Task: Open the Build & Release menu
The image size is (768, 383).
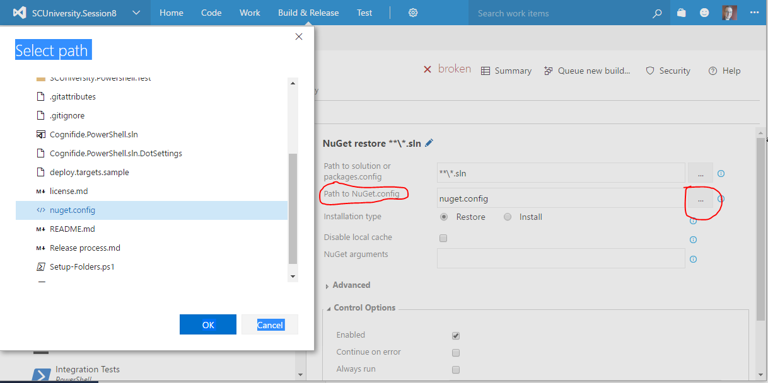Action: pos(308,13)
